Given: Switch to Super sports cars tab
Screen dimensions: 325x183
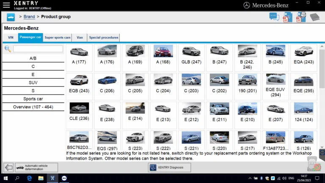Looking at the screenshot, I should click(x=58, y=38).
